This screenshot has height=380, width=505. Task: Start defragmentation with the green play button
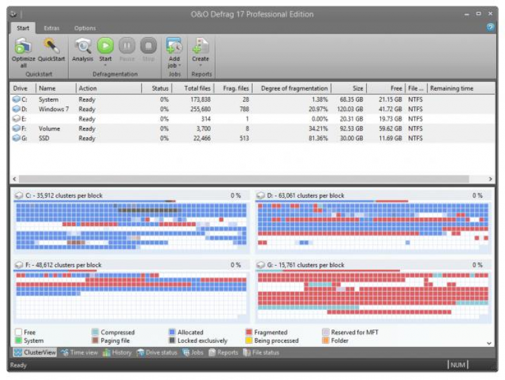pyautogui.click(x=105, y=46)
